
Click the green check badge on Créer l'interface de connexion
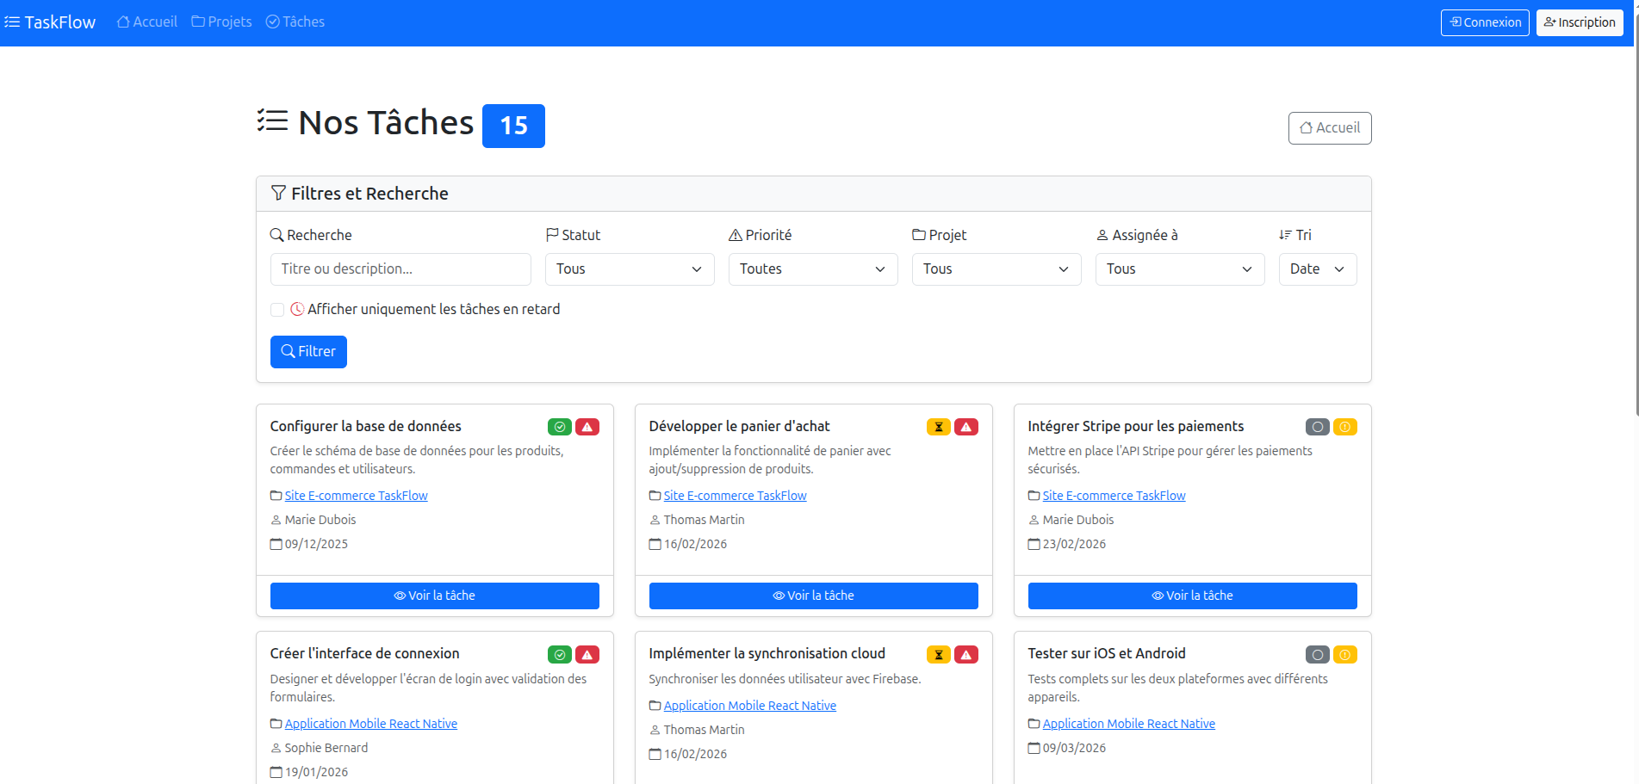560,655
